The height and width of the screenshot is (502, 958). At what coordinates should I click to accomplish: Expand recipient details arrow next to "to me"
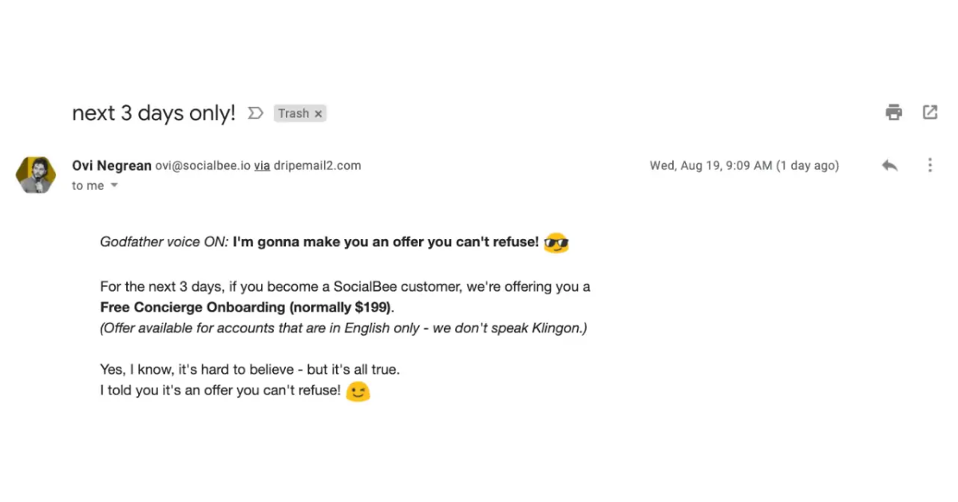point(113,186)
